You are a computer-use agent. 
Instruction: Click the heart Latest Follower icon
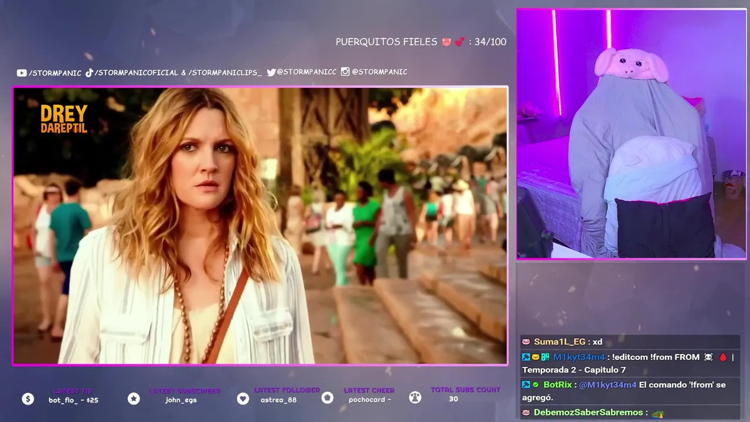pyautogui.click(x=243, y=399)
